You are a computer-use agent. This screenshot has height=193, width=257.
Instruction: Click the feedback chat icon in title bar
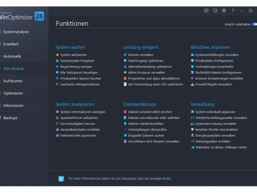tap(206, 11)
